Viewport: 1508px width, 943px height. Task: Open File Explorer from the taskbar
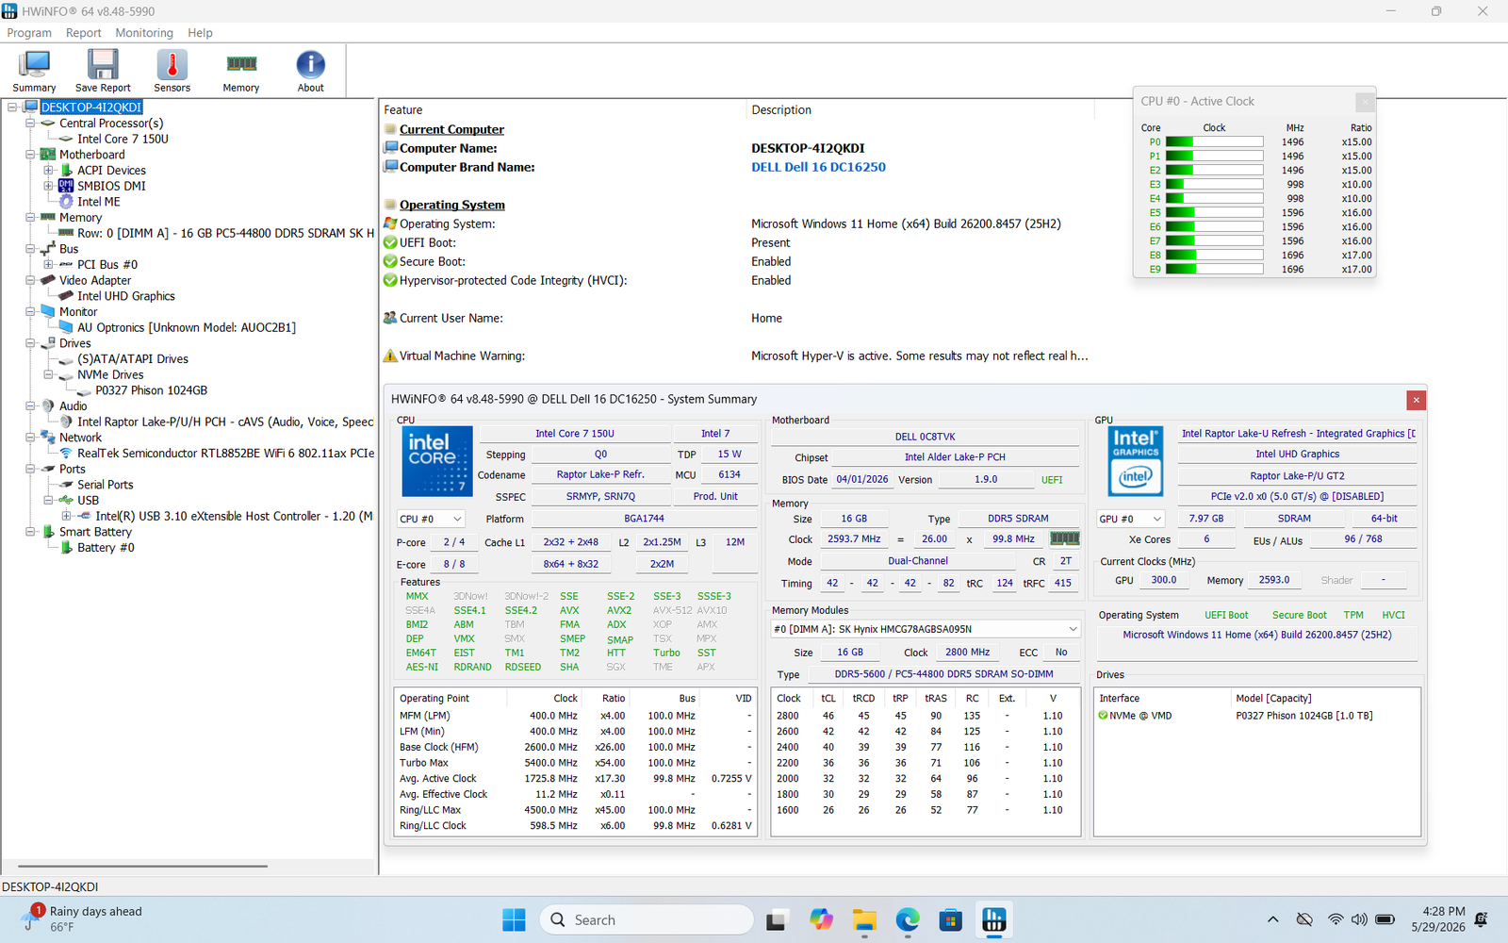pyautogui.click(x=864, y=919)
